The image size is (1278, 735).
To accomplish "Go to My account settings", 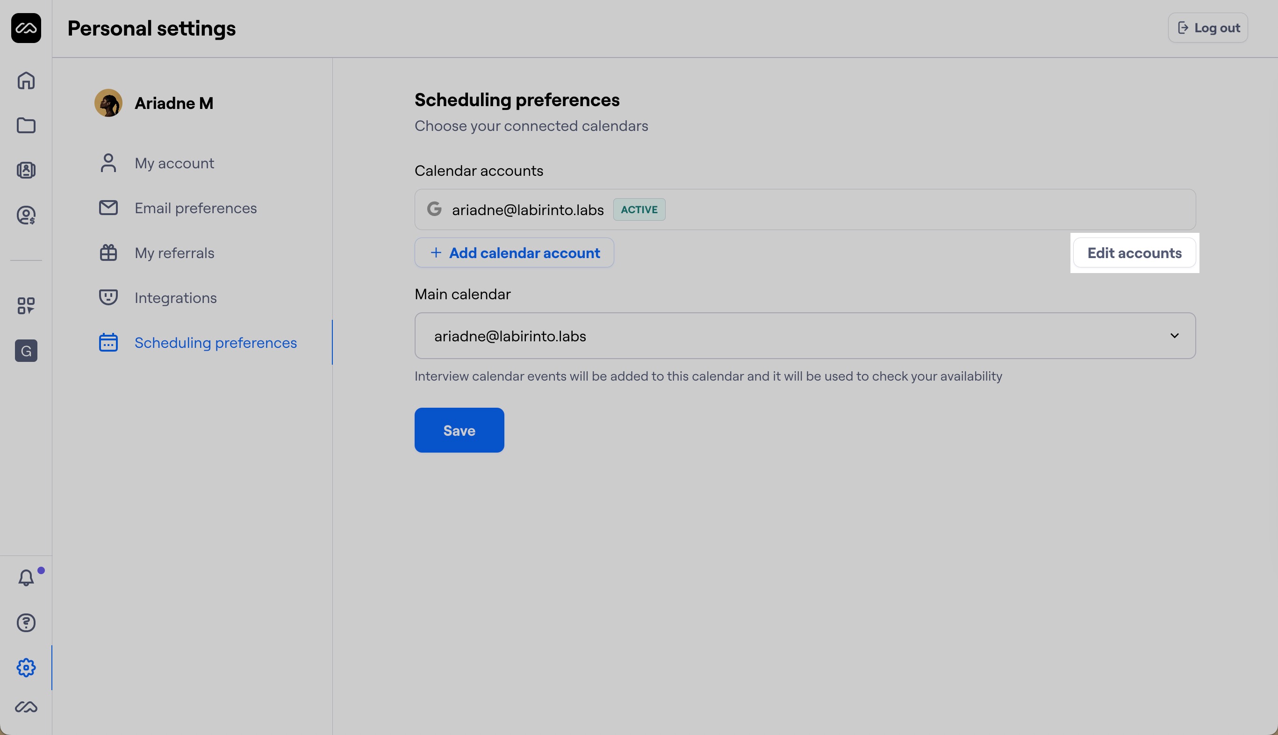I will pyautogui.click(x=174, y=163).
